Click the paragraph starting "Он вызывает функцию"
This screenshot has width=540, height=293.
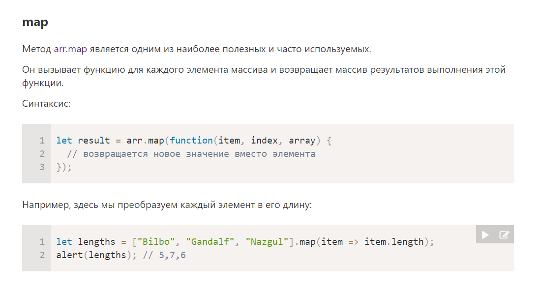pos(264,76)
